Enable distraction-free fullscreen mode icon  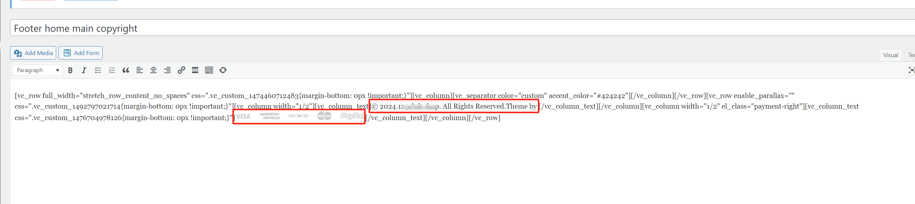(911, 70)
